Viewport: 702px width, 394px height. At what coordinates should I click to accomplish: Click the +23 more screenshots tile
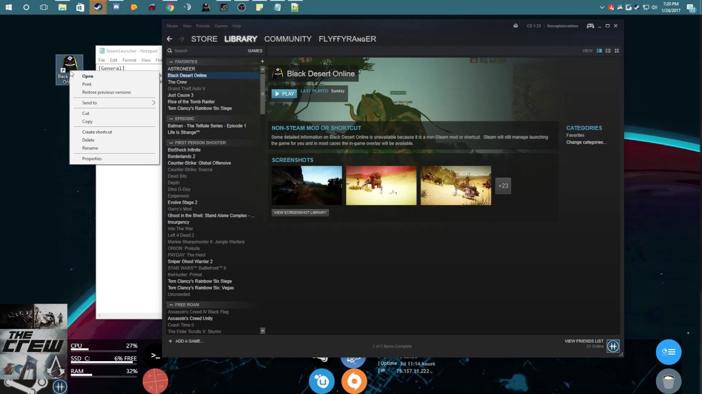pyautogui.click(x=503, y=186)
